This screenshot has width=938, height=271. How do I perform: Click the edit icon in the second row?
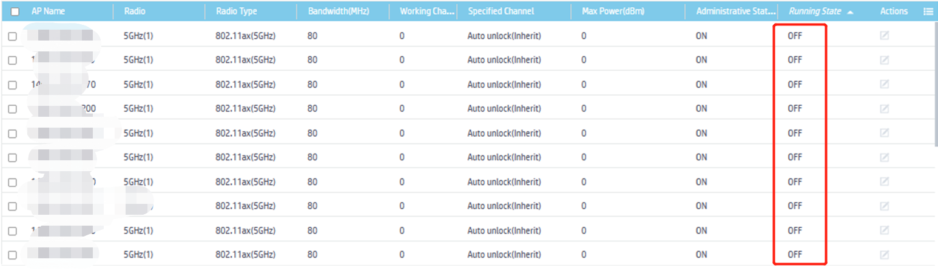tap(884, 60)
